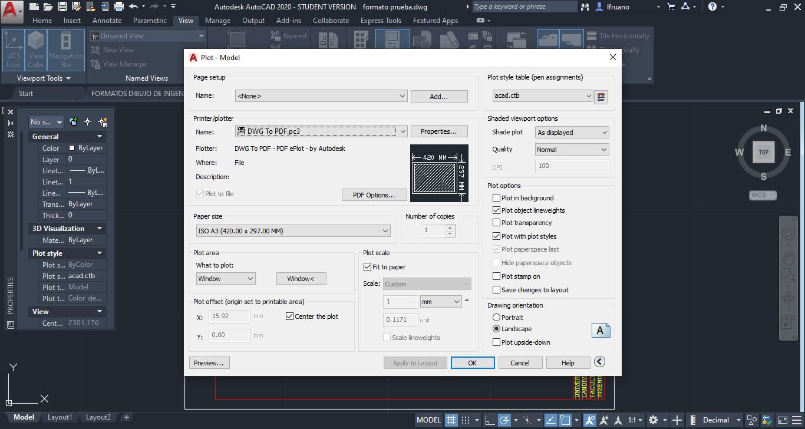Collapse the dialog with the round arrow button
The image size is (805, 429).
click(x=599, y=362)
